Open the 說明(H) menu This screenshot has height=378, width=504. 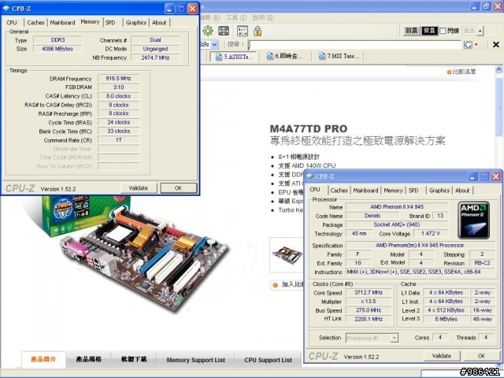263,17
